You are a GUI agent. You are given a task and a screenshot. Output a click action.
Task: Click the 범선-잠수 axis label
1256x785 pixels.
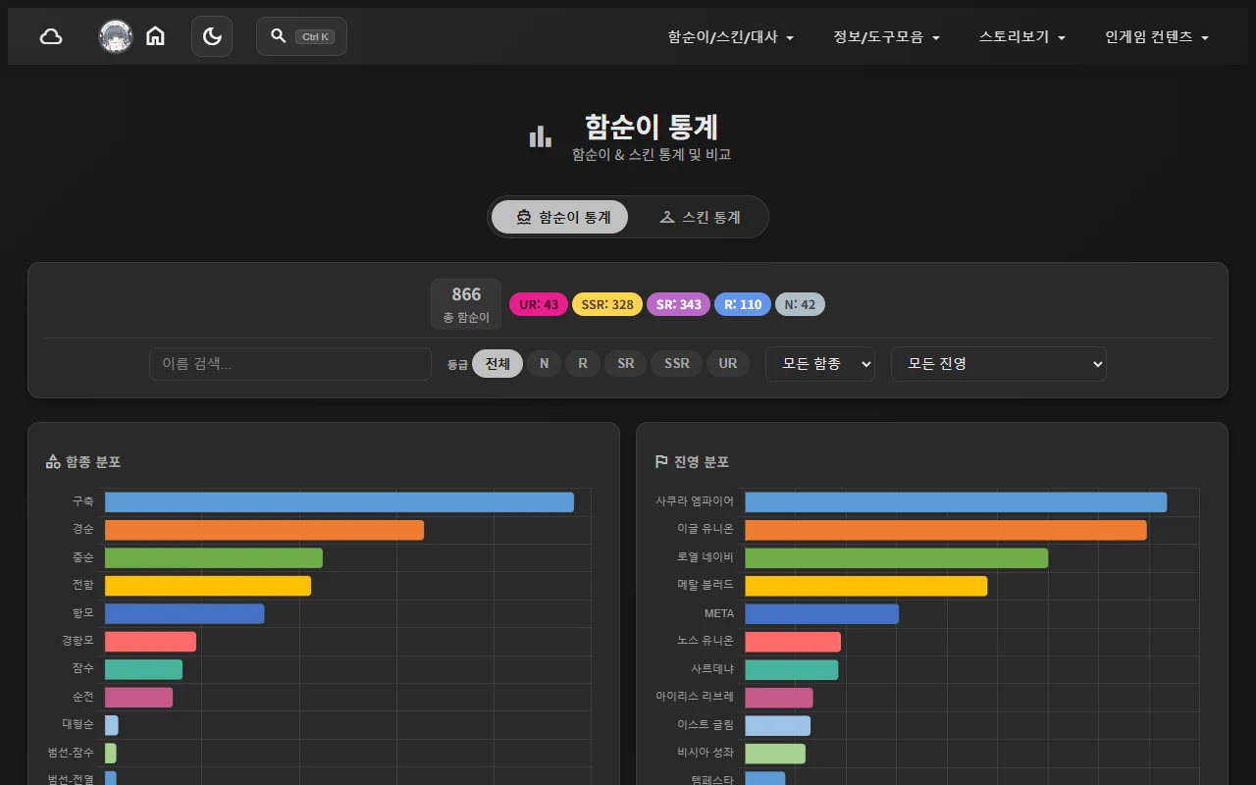coord(71,753)
